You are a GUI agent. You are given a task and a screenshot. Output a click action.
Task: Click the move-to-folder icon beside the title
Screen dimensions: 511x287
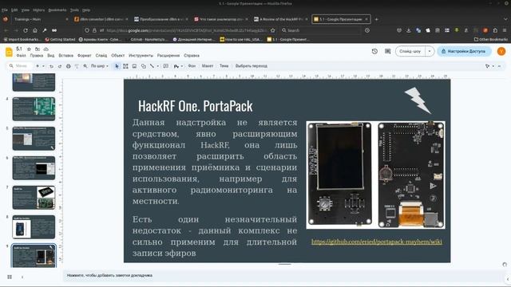click(x=38, y=49)
